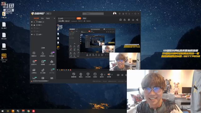Open Windows Start menu on the taskbar
This screenshot has height=113, width=201.
(x=3, y=111)
